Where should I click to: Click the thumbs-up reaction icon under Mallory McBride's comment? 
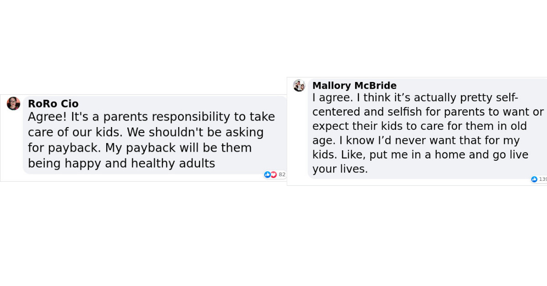point(533,179)
